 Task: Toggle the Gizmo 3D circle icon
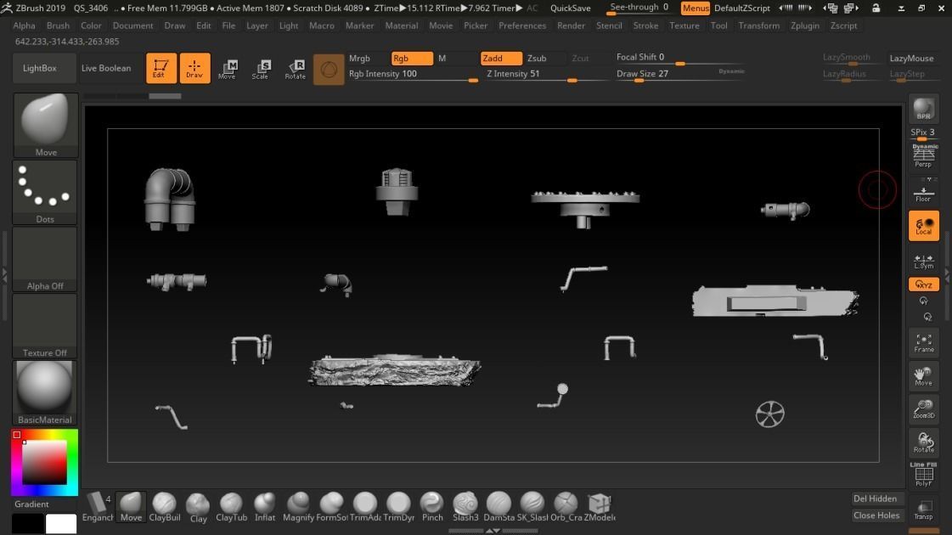(x=329, y=70)
